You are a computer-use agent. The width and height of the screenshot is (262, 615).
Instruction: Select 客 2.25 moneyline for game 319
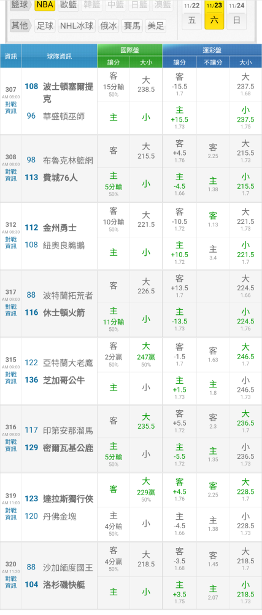pos(213,490)
